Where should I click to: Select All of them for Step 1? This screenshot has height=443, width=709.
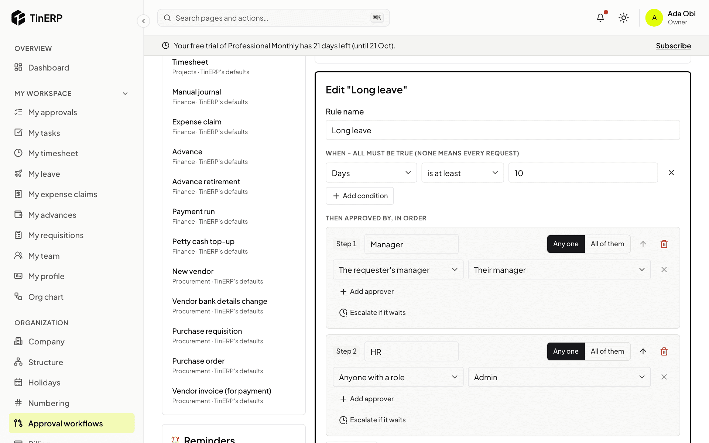coord(607,244)
